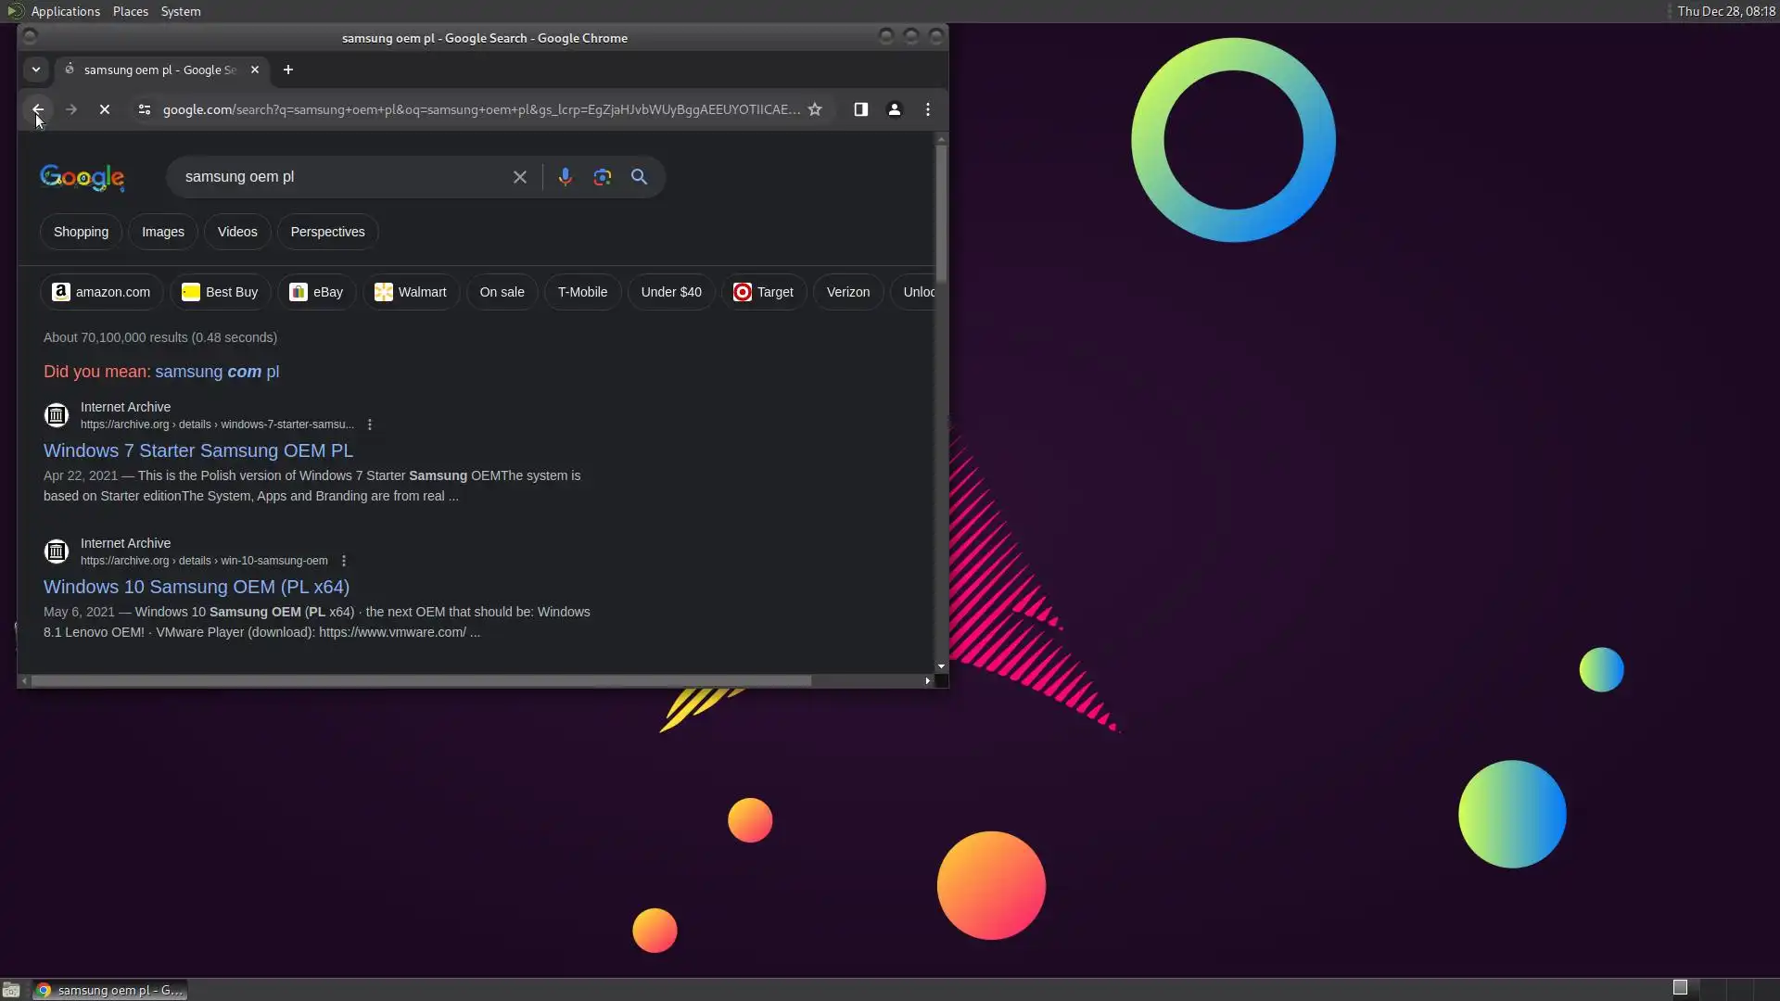
Task: Stop the page from loading
Action: tap(105, 109)
